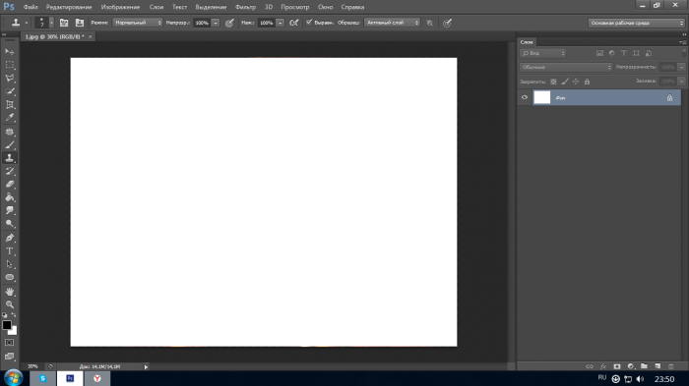The height and width of the screenshot is (386, 689).
Task: Click the Слои panel tab
Action: pos(527,42)
